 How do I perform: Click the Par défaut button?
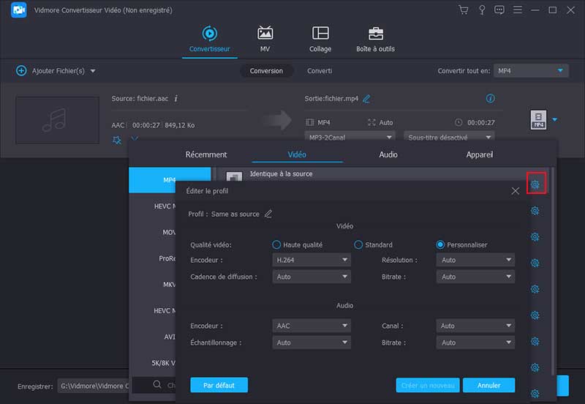pos(219,385)
